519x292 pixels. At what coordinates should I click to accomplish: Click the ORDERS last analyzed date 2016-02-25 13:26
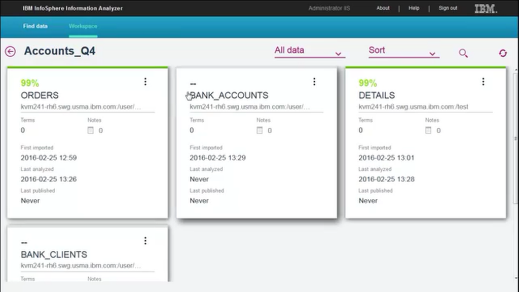(x=49, y=179)
